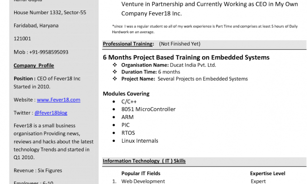Click the diamond bullet beside Organisation Name
The height and width of the screenshot is (184, 307).
click(115, 65)
